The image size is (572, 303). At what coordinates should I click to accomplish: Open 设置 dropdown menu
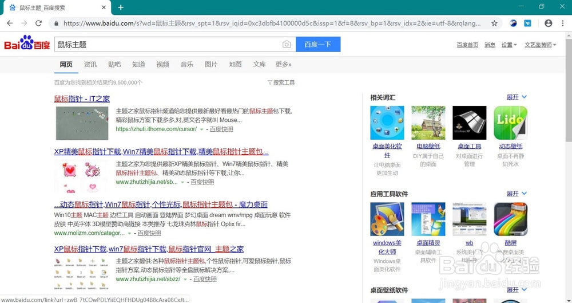pos(509,45)
